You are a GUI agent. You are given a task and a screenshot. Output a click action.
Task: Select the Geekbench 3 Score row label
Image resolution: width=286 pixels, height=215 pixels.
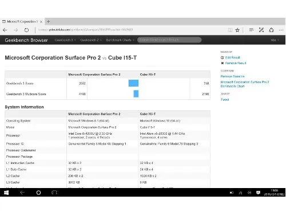[x=19, y=83]
